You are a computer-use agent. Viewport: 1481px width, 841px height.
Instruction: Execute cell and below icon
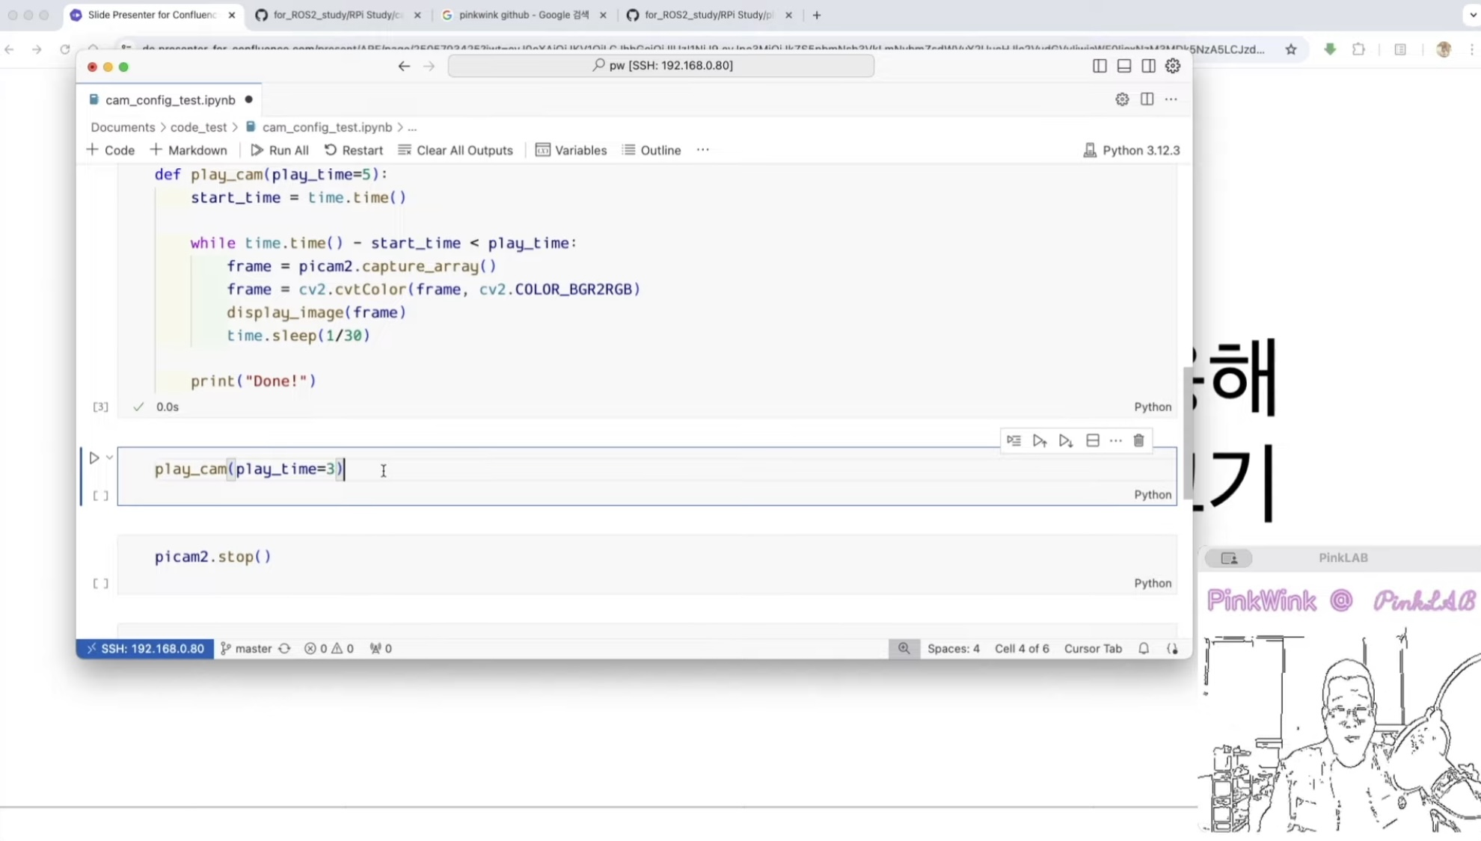(1066, 441)
